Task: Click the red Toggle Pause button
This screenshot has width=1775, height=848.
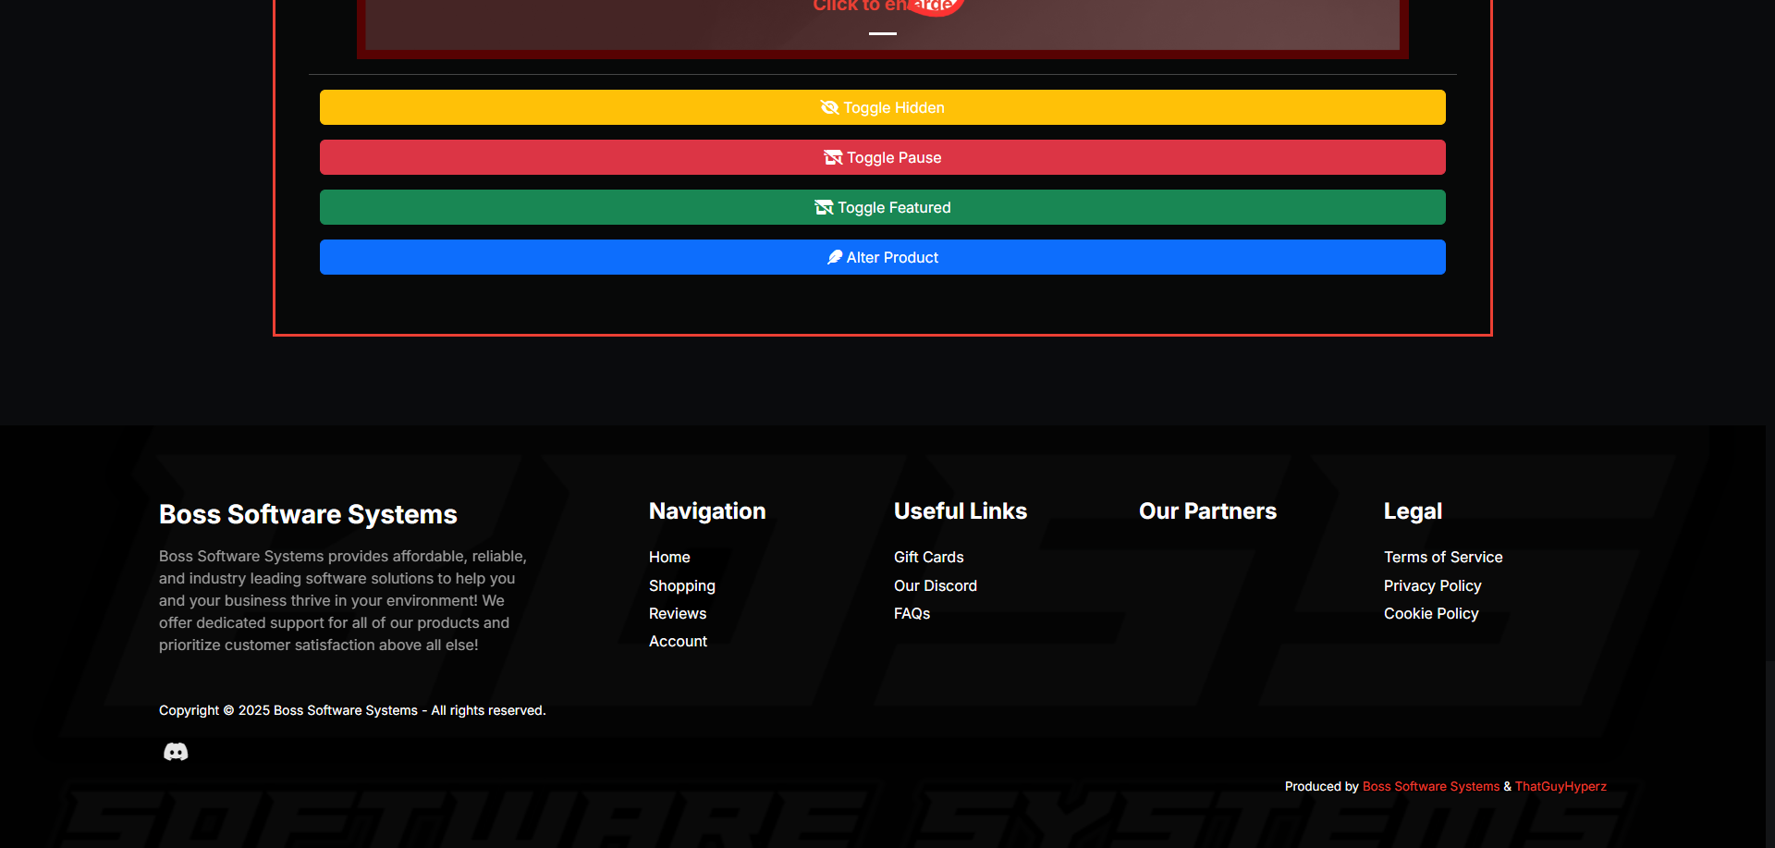Action: coord(883,157)
